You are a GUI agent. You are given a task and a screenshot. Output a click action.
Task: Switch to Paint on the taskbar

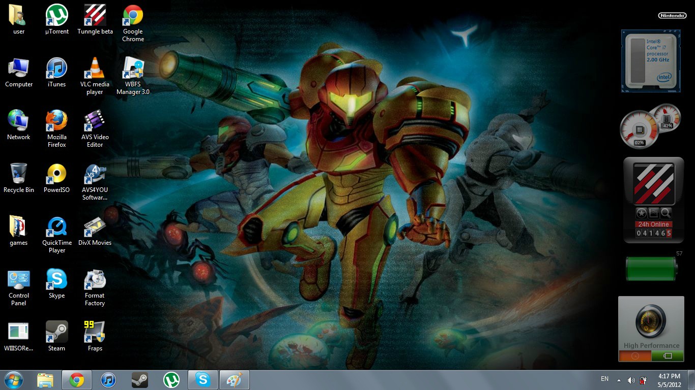(x=235, y=380)
